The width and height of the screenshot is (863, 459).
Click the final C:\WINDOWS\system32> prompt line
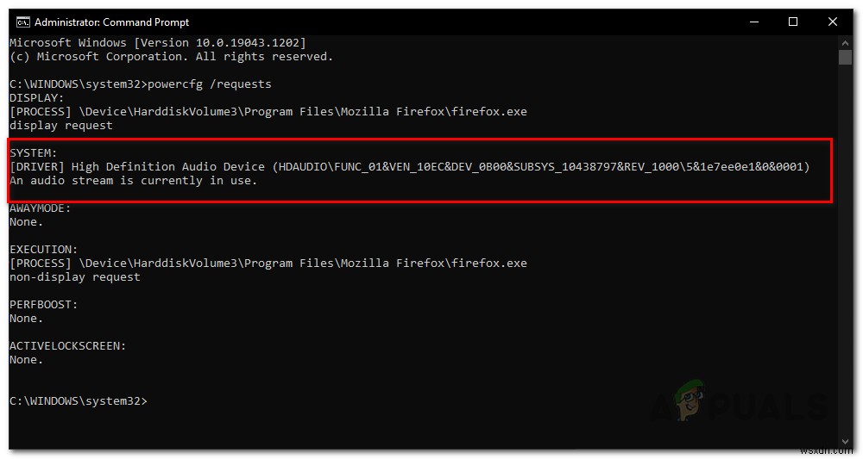click(x=78, y=401)
